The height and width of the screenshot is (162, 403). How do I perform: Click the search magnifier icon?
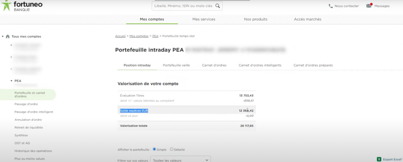(218, 6)
